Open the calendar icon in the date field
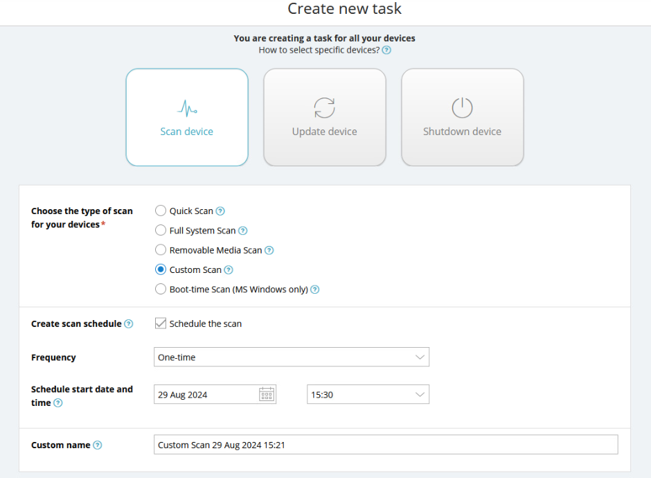Viewport: 651px width, 478px height. click(x=267, y=394)
